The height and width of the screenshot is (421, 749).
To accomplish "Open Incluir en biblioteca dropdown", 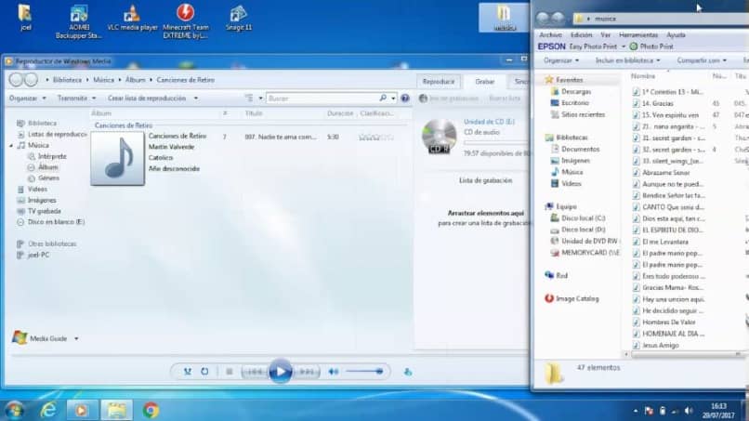I will 627,60.
